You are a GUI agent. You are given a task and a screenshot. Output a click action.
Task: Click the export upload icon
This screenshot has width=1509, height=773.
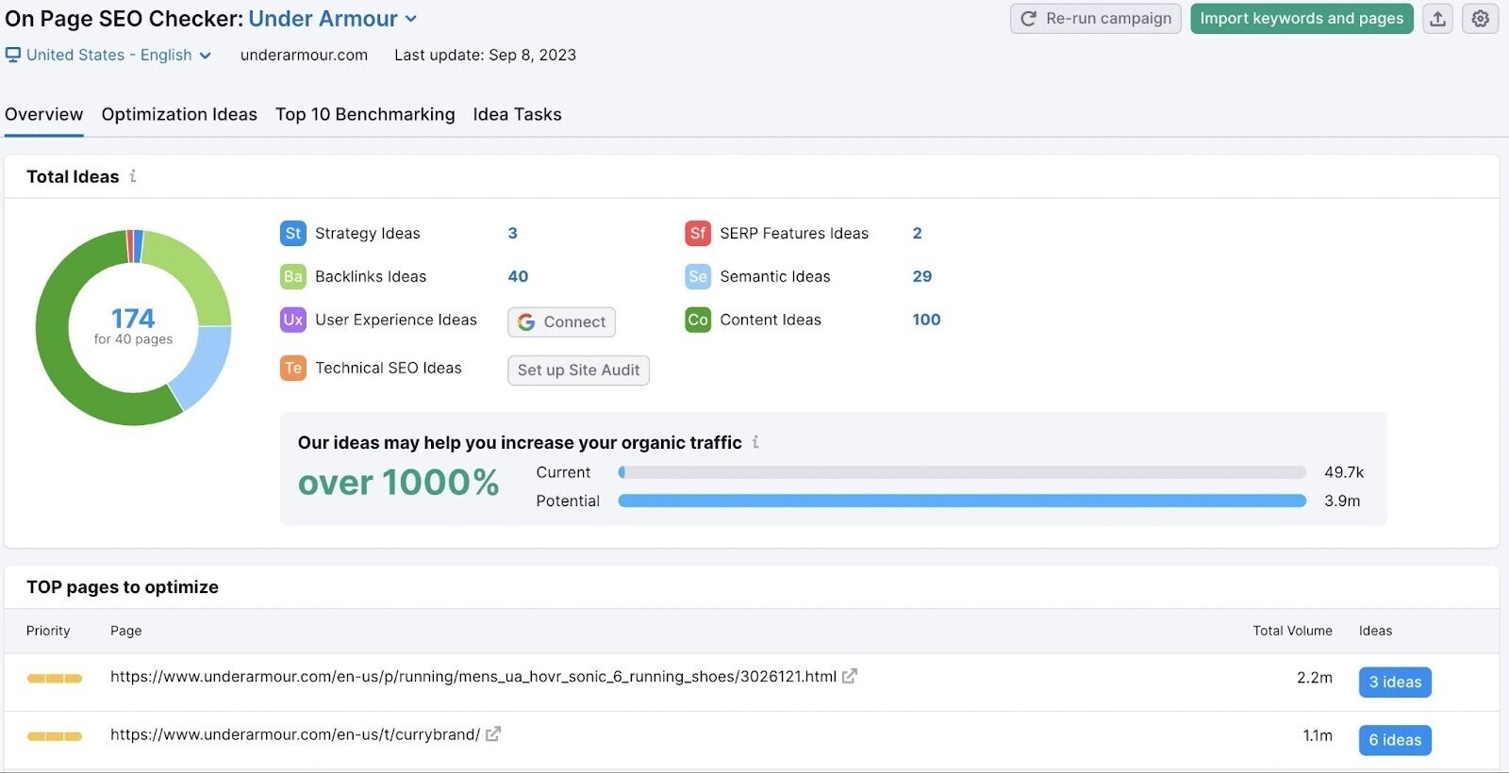tap(1437, 19)
